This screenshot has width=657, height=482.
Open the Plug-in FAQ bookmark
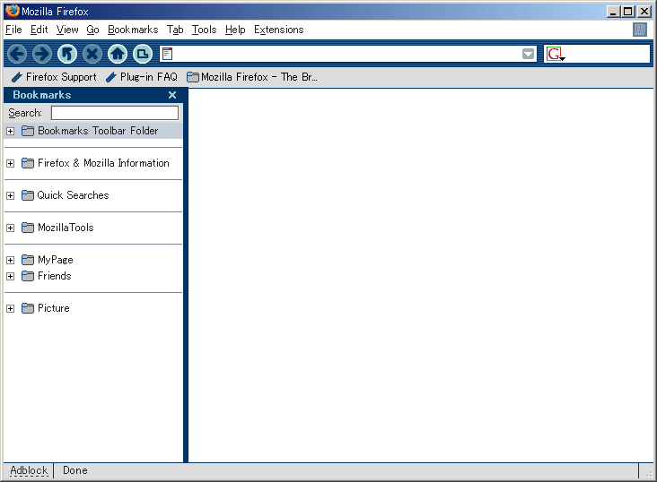point(142,77)
